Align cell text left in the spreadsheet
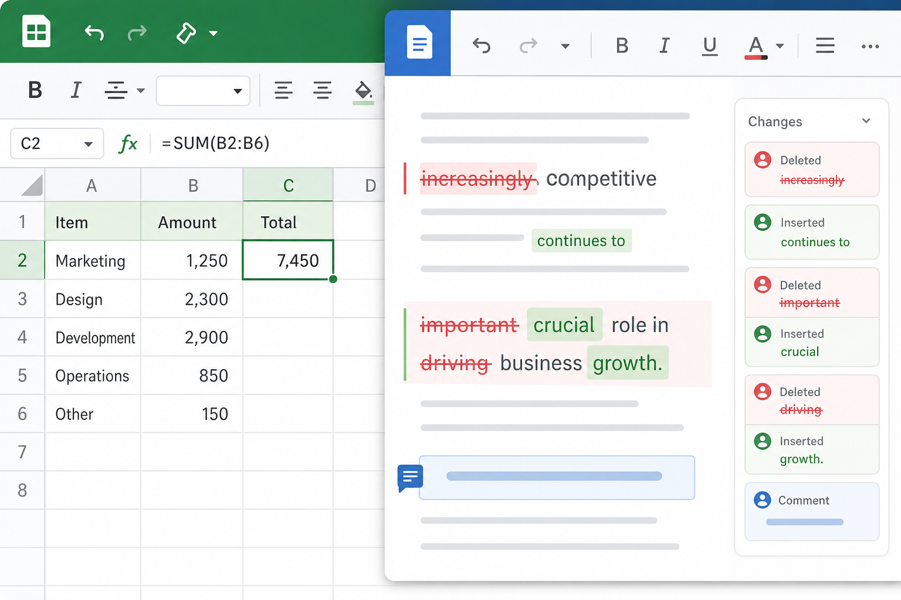901x600 pixels. [283, 90]
